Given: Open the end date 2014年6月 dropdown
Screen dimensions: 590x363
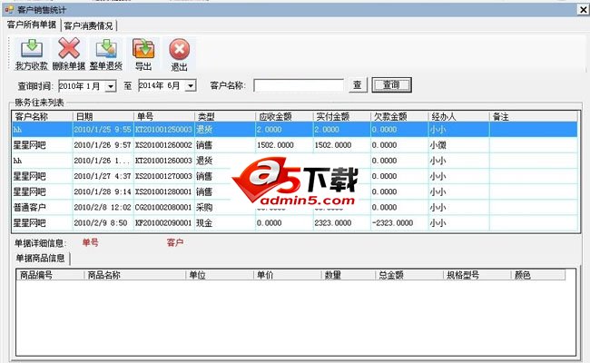Looking at the screenshot, I should (x=191, y=86).
